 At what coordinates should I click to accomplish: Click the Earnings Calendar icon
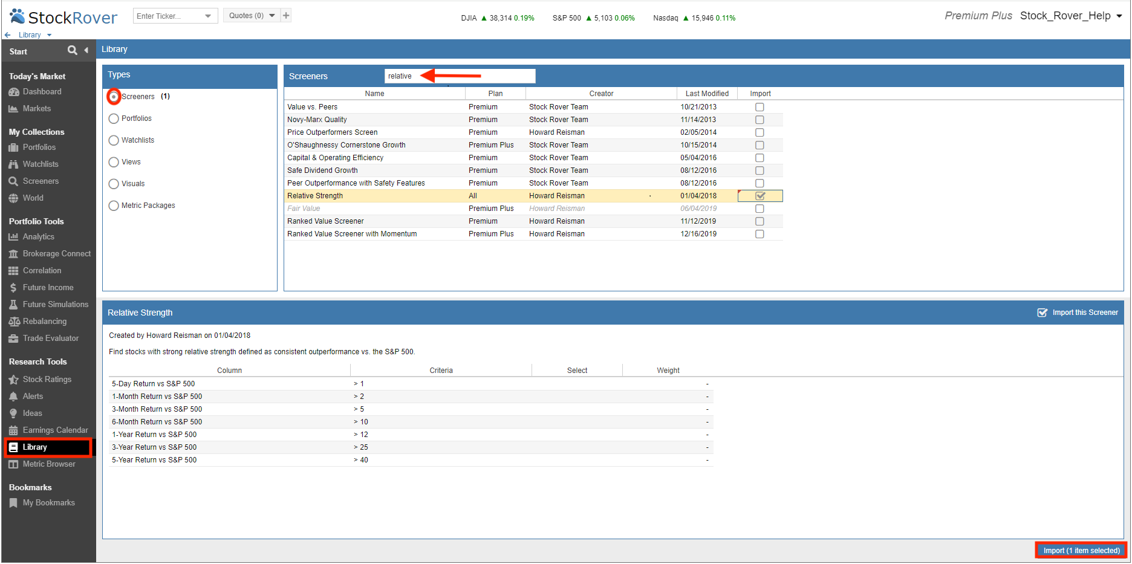(14, 430)
